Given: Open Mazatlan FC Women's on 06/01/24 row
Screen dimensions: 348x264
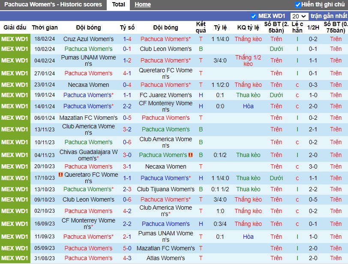Looking at the screenshot, I should click(88, 118).
